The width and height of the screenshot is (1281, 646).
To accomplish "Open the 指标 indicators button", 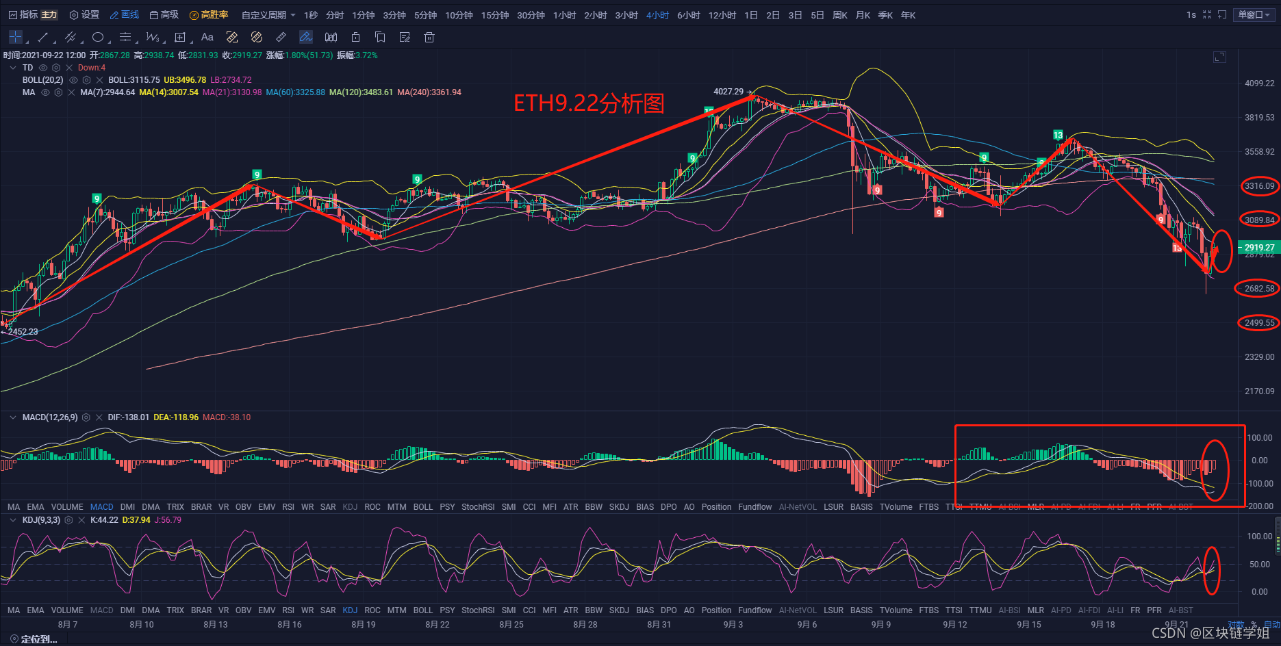I will tap(23, 14).
